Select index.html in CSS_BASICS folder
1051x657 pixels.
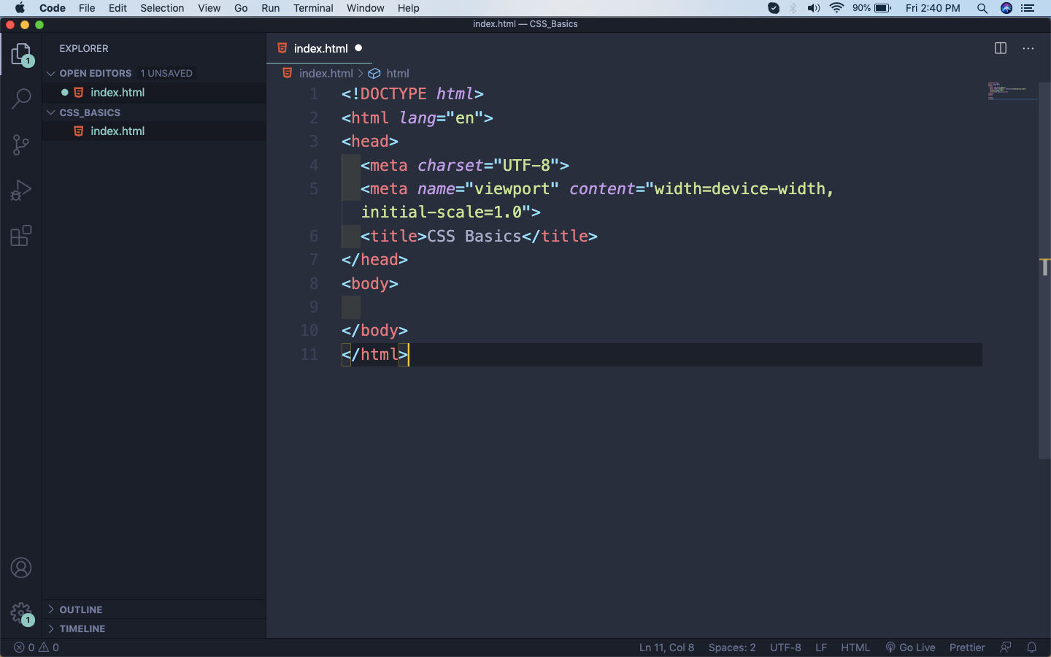point(155,131)
